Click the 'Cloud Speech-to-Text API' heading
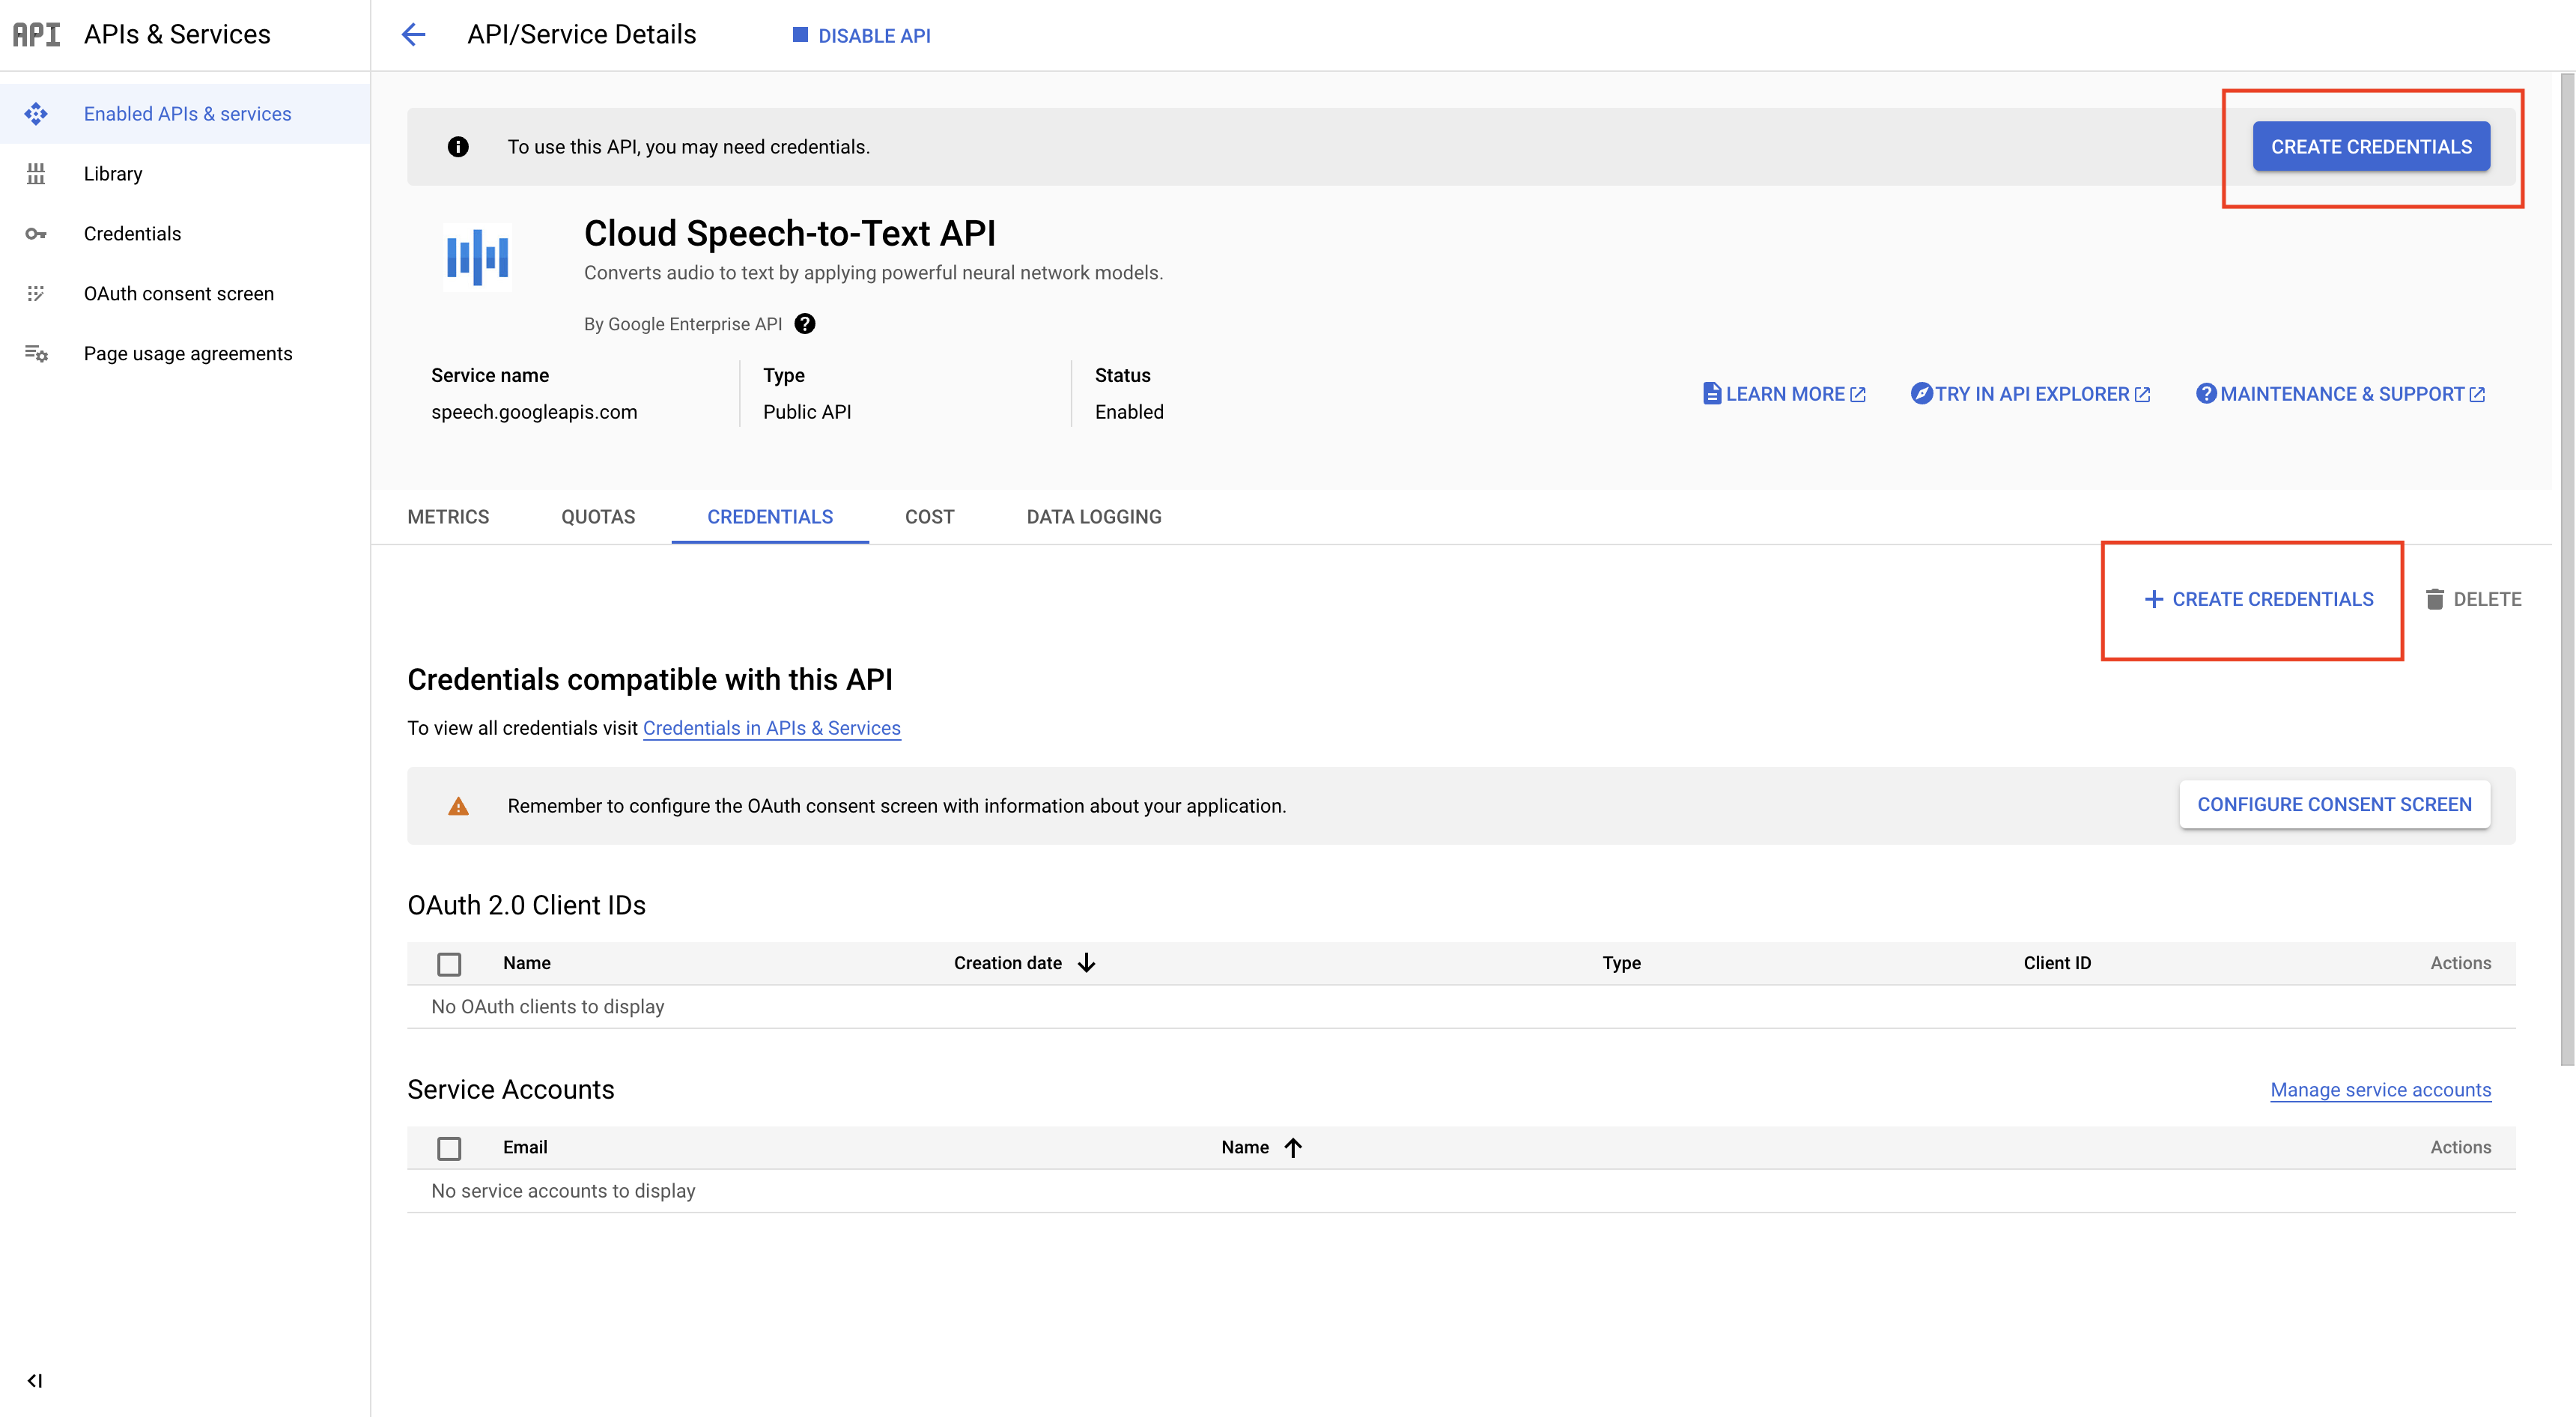 [x=790, y=233]
